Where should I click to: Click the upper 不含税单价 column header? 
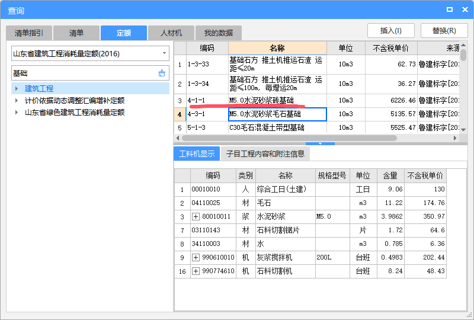point(391,48)
